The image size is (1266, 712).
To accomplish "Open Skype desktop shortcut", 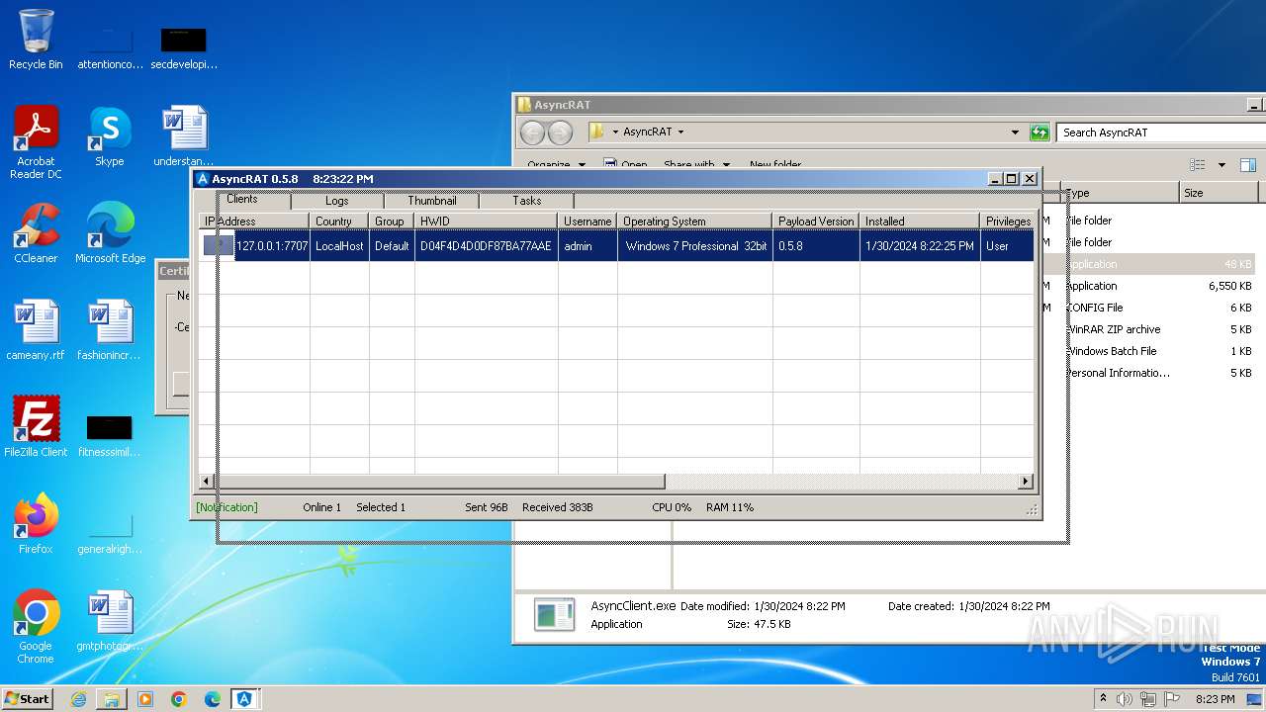I will (x=110, y=136).
